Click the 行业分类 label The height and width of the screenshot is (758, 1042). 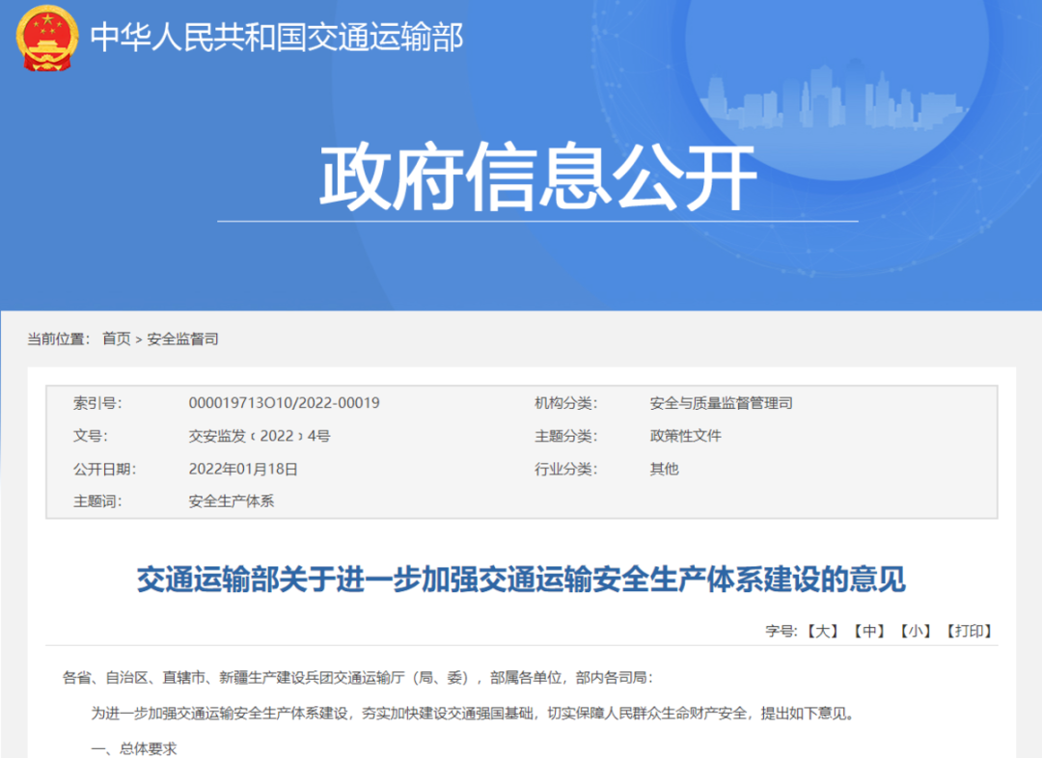tap(566, 469)
